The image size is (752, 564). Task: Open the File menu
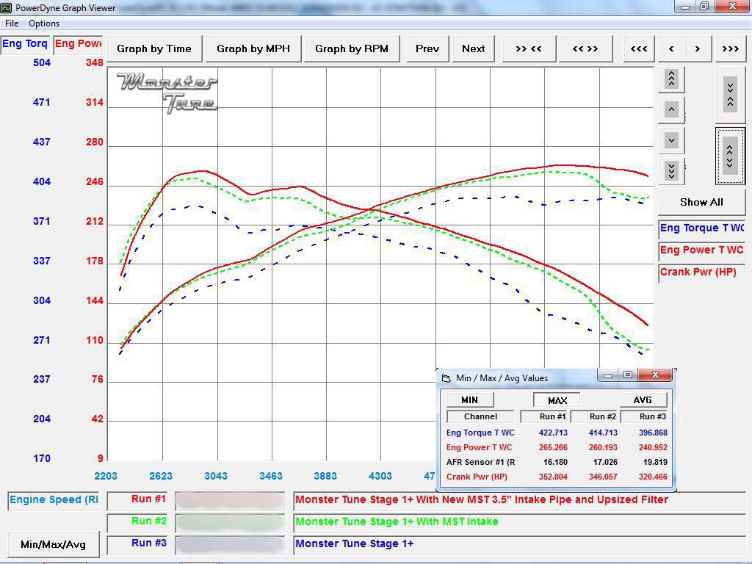(12, 23)
